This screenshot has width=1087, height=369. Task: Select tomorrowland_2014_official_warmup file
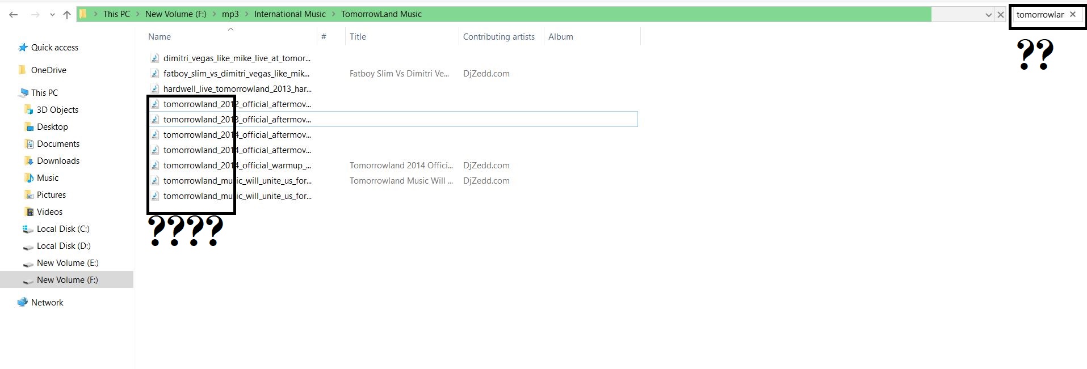[237, 166]
